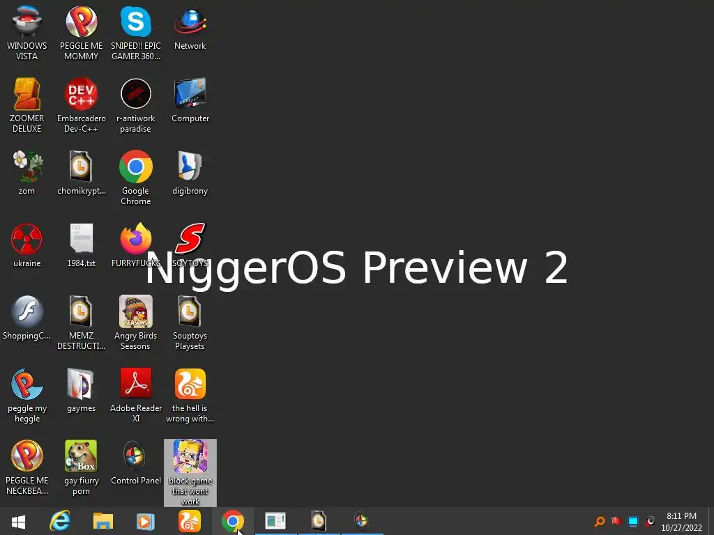Switch to the running window with document icon in the taskbar
This screenshot has width=714, height=535.
[275, 521]
